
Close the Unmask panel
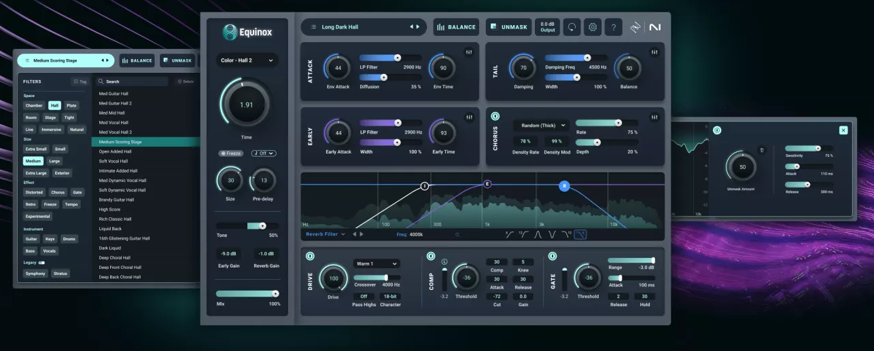click(x=843, y=130)
